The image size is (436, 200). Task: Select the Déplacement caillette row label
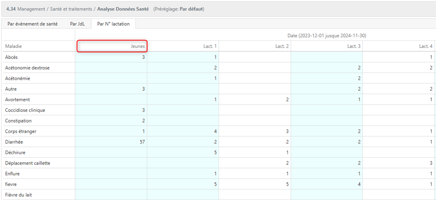coord(28,163)
